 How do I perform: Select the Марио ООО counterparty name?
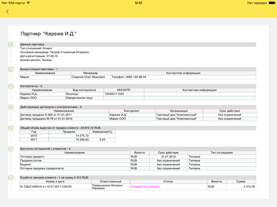[29, 98]
